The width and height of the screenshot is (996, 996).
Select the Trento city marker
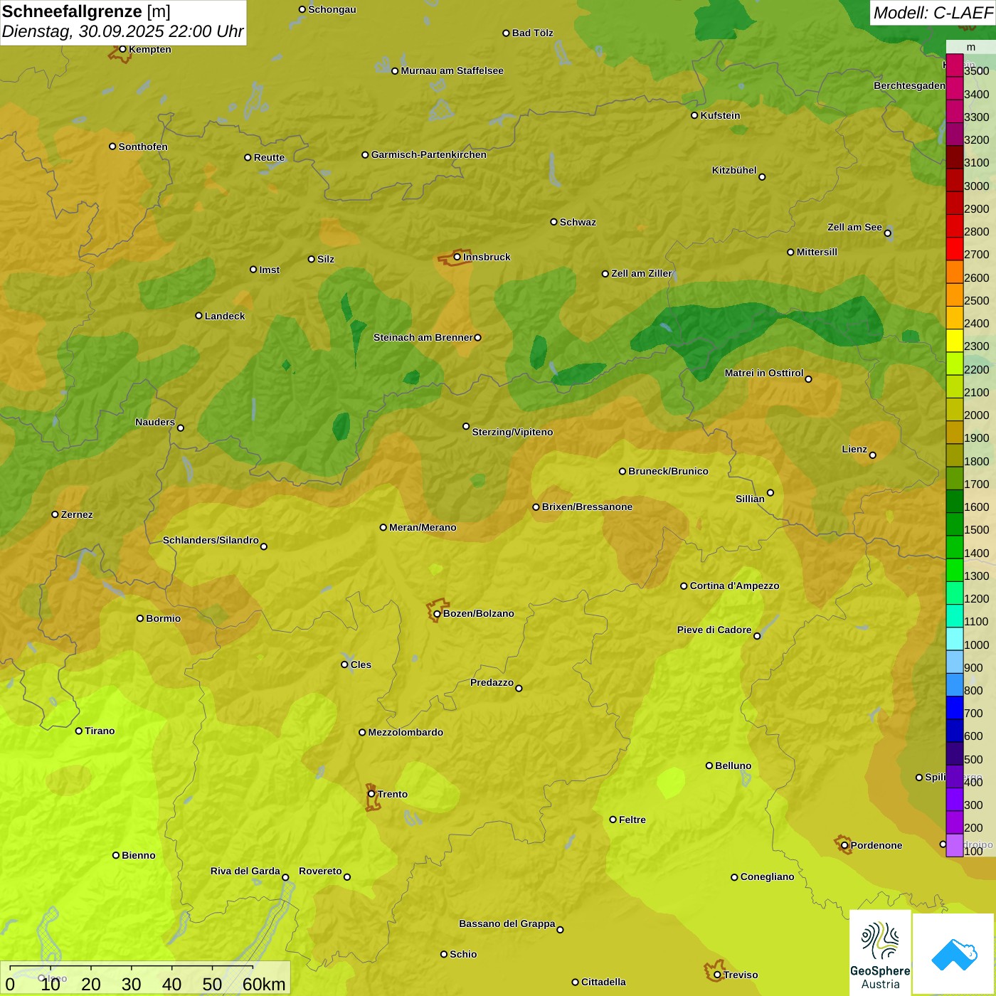[x=371, y=794]
